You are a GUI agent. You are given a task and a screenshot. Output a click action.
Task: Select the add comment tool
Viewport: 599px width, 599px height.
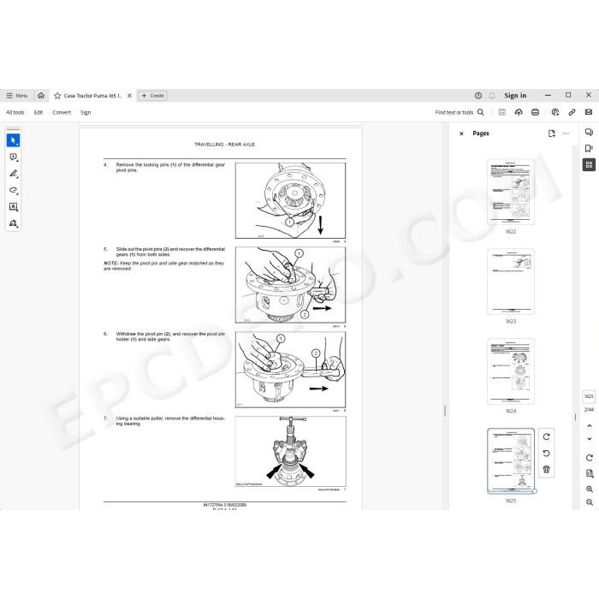14,157
